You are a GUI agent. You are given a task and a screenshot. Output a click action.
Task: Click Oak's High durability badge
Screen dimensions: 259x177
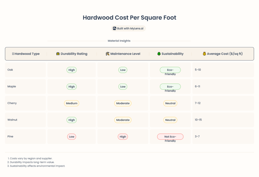pos(72,70)
